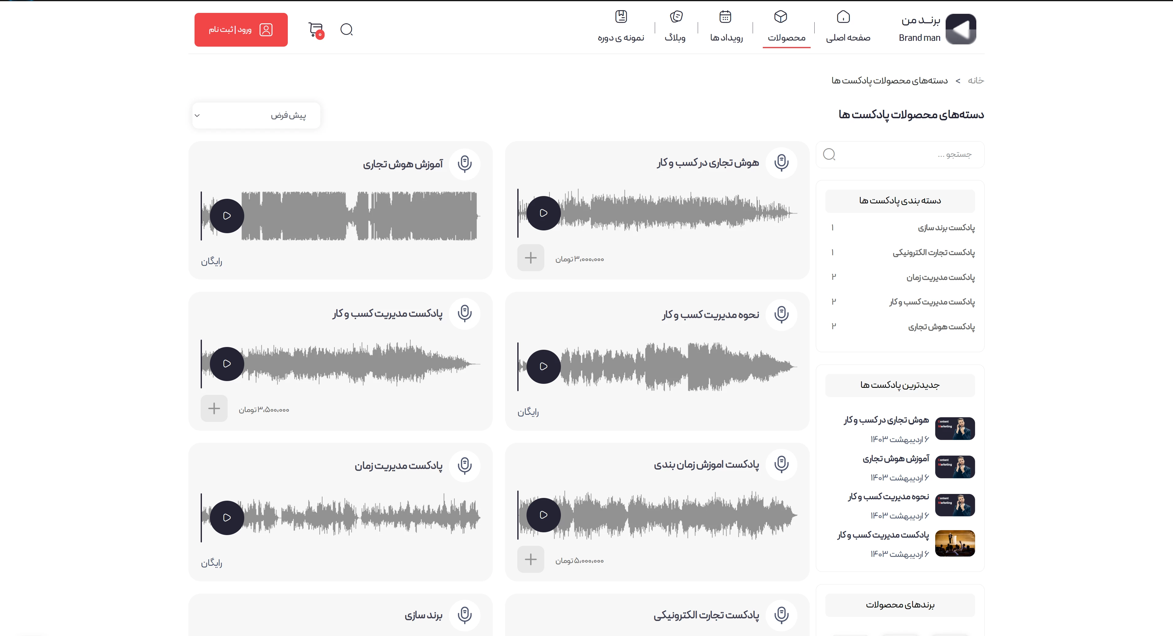This screenshot has height=636, width=1173.
Task: Click microphone icon beside آموزش هوش تجاری
Action: [465, 164]
